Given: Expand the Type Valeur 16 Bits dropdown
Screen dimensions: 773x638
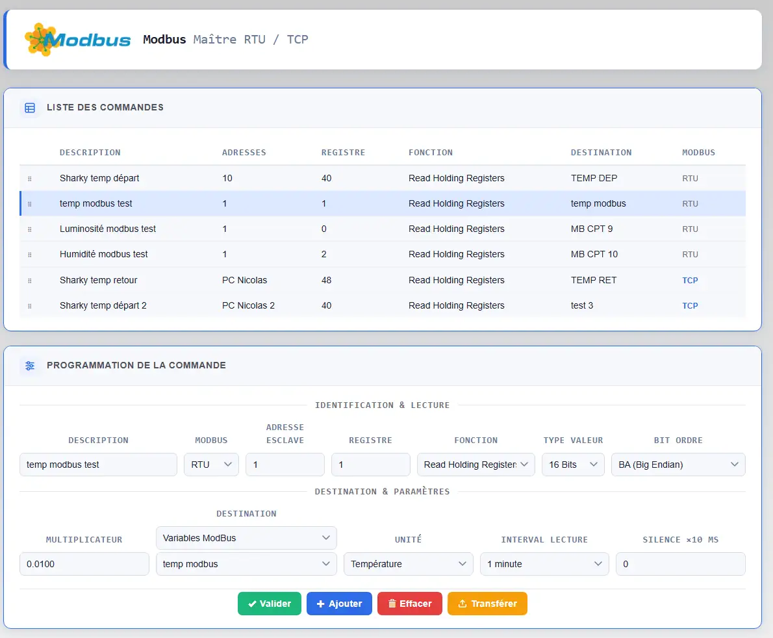Looking at the screenshot, I should click(573, 465).
